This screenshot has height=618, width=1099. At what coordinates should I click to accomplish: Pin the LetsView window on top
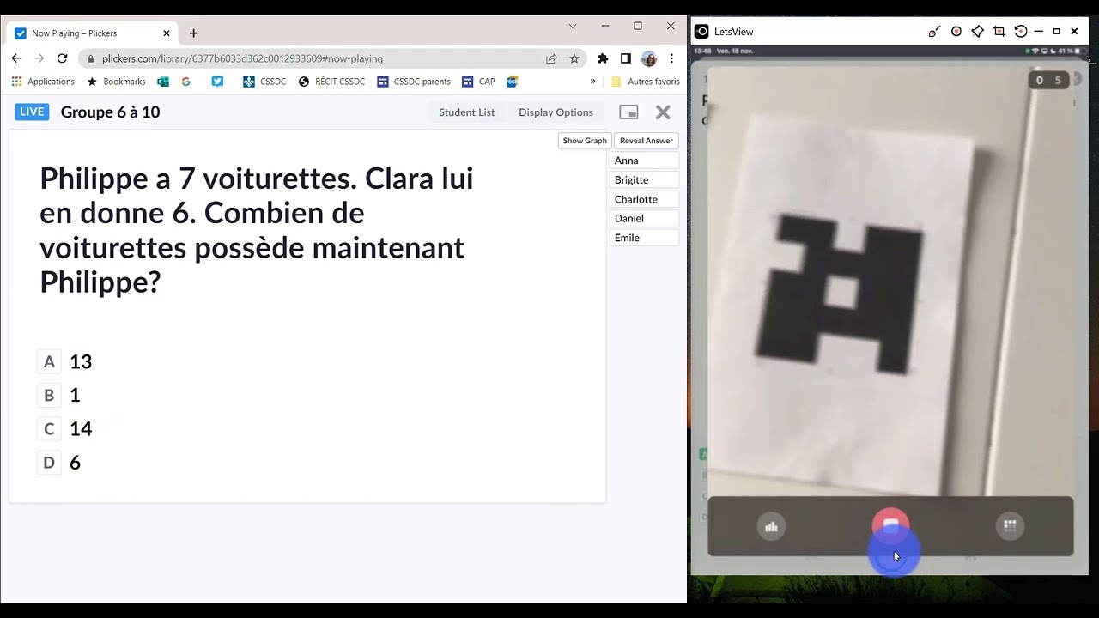[x=978, y=32]
